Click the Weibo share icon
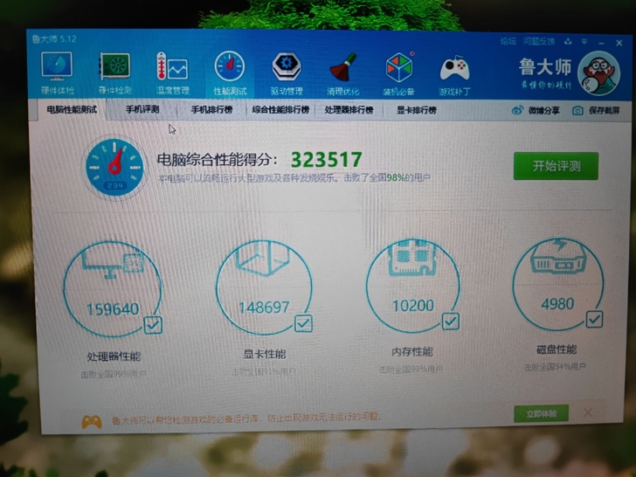This screenshot has width=636, height=477. coord(517,110)
